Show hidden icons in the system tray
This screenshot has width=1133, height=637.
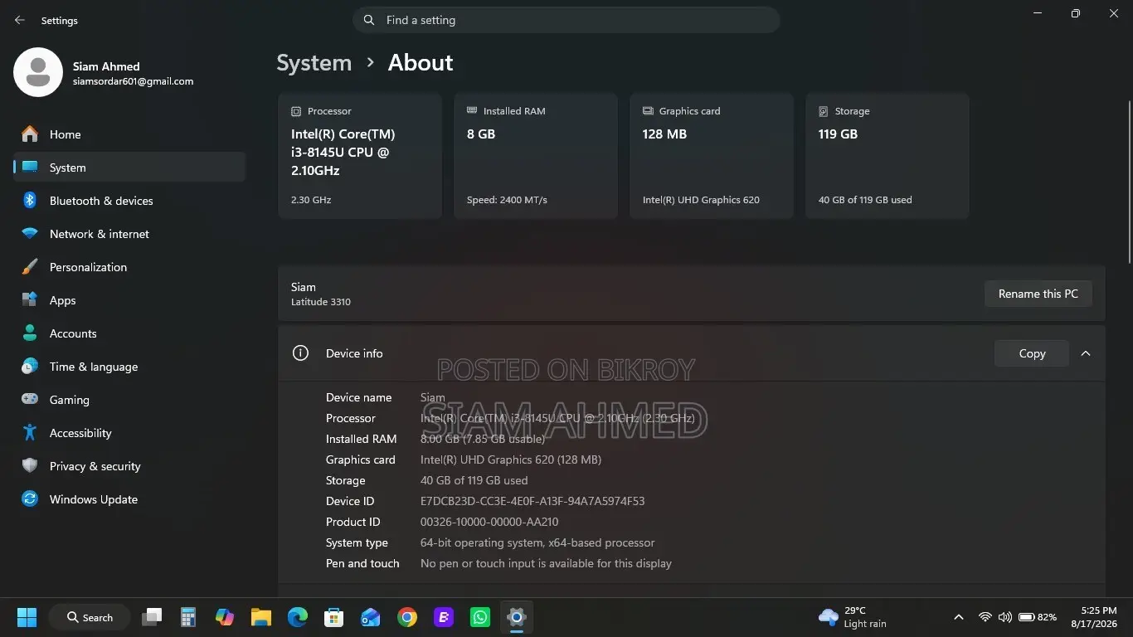[959, 617]
